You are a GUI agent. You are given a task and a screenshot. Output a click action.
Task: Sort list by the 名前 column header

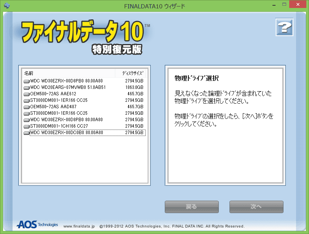(68, 73)
